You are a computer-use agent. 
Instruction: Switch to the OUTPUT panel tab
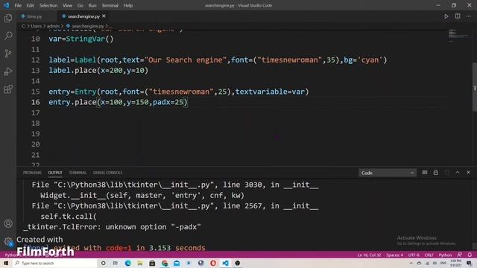click(x=55, y=173)
